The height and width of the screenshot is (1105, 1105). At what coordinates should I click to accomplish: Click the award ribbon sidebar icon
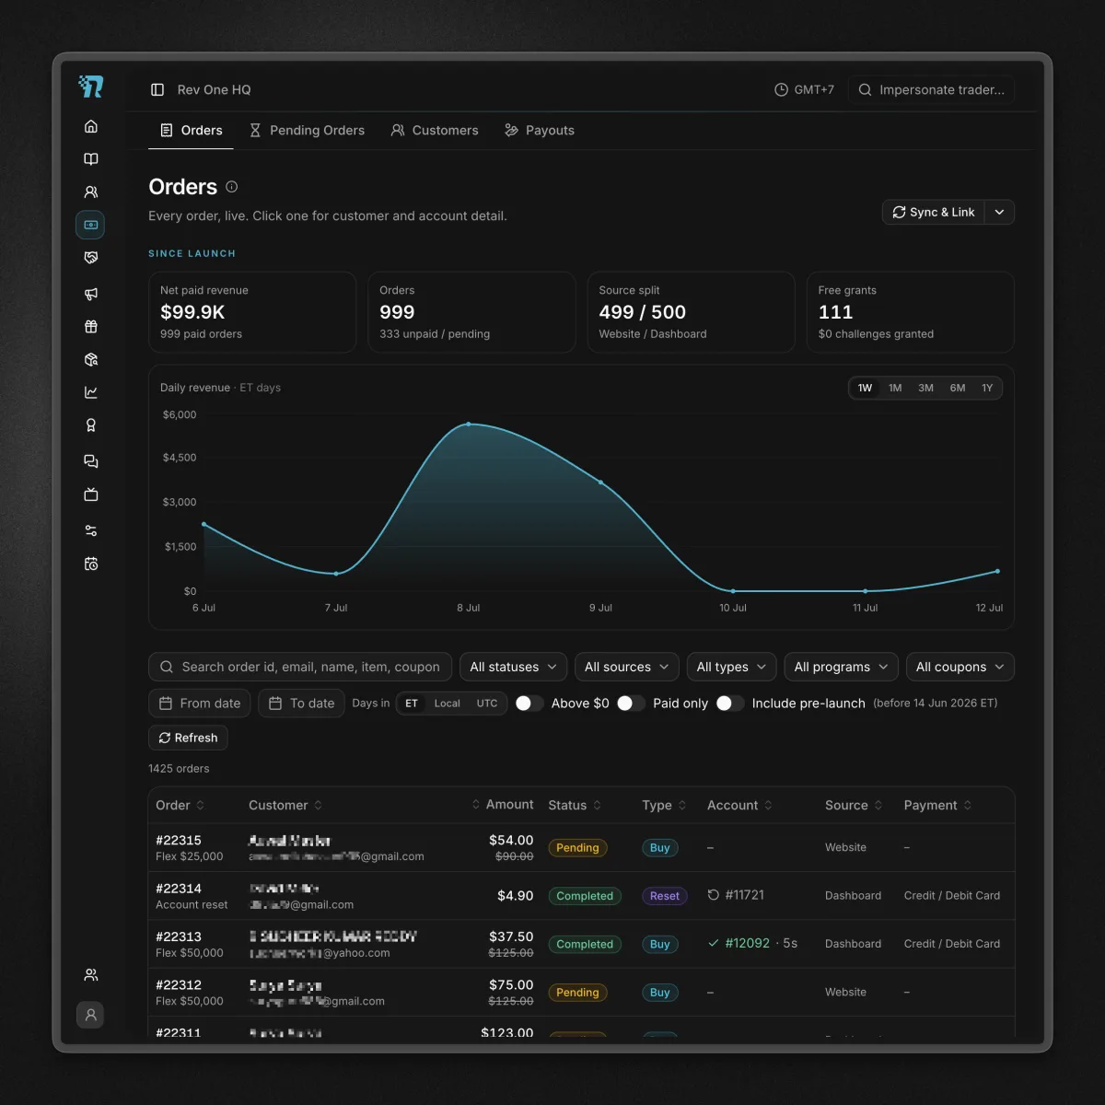(90, 425)
